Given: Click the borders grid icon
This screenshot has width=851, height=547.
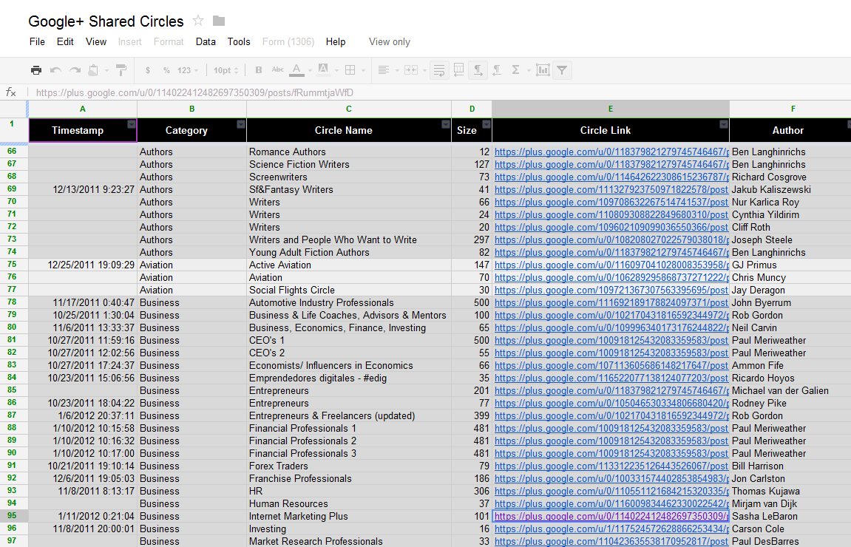Looking at the screenshot, I should pyautogui.click(x=350, y=70).
